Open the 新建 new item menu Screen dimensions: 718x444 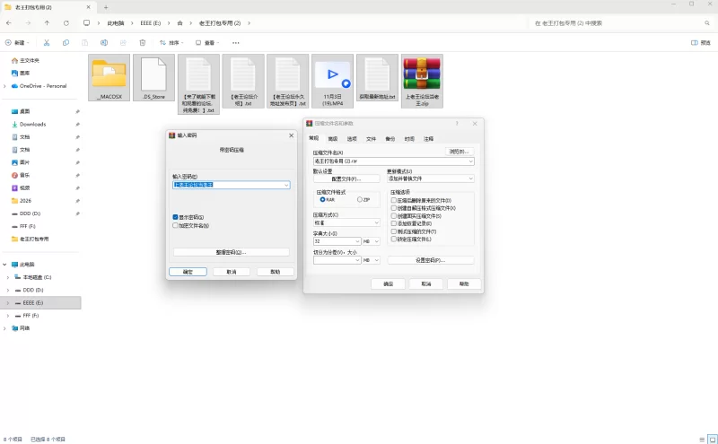click(17, 42)
